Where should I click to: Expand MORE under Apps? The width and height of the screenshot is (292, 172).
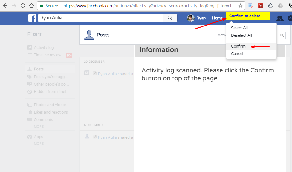point(39,144)
